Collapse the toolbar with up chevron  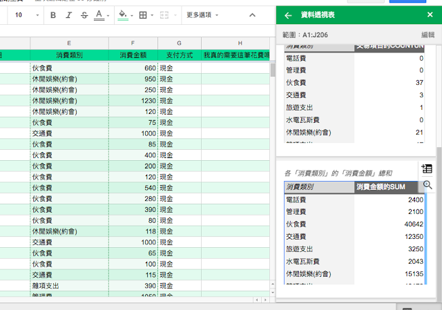pyautogui.click(x=252, y=15)
